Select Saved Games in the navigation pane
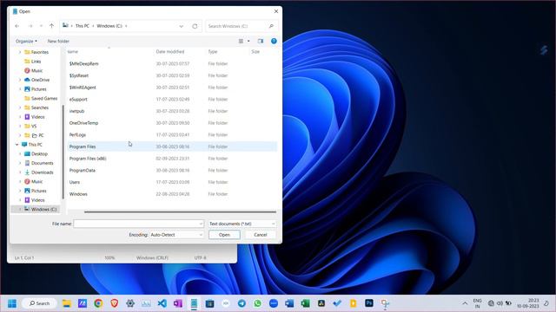The height and width of the screenshot is (312, 556). 44,98
